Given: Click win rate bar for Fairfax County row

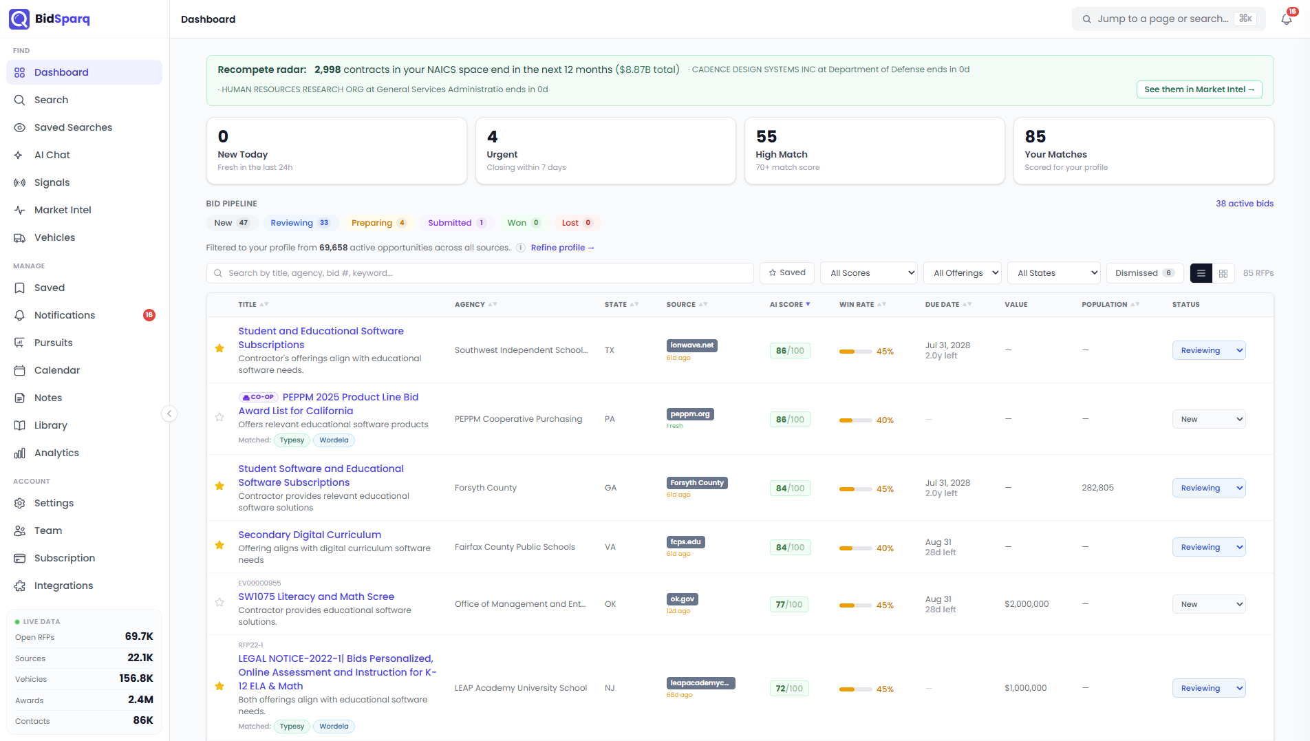Looking at the screenshot, I should click(855, 548).
